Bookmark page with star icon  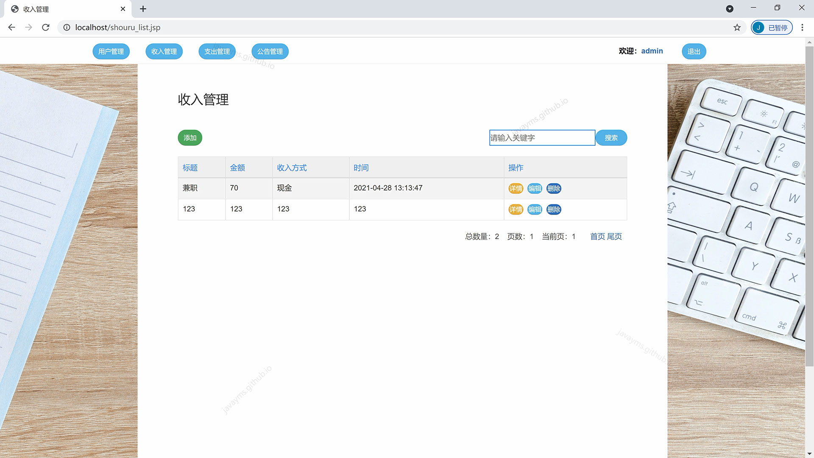pos(737,28)
